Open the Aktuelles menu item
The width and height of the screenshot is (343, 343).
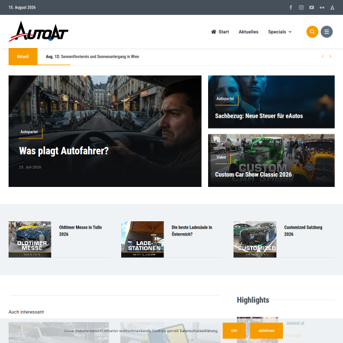click(249, 31)
